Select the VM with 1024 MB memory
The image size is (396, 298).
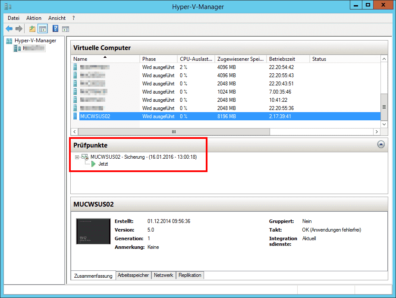pos(226,92)
